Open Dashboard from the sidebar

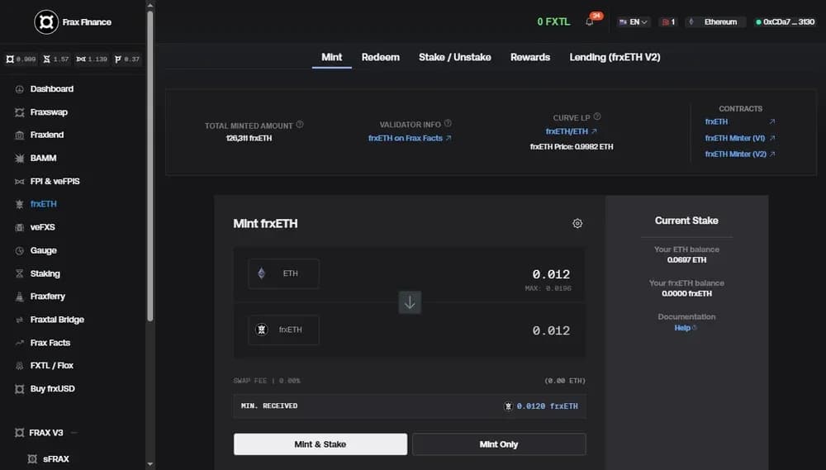coord(51,88)
